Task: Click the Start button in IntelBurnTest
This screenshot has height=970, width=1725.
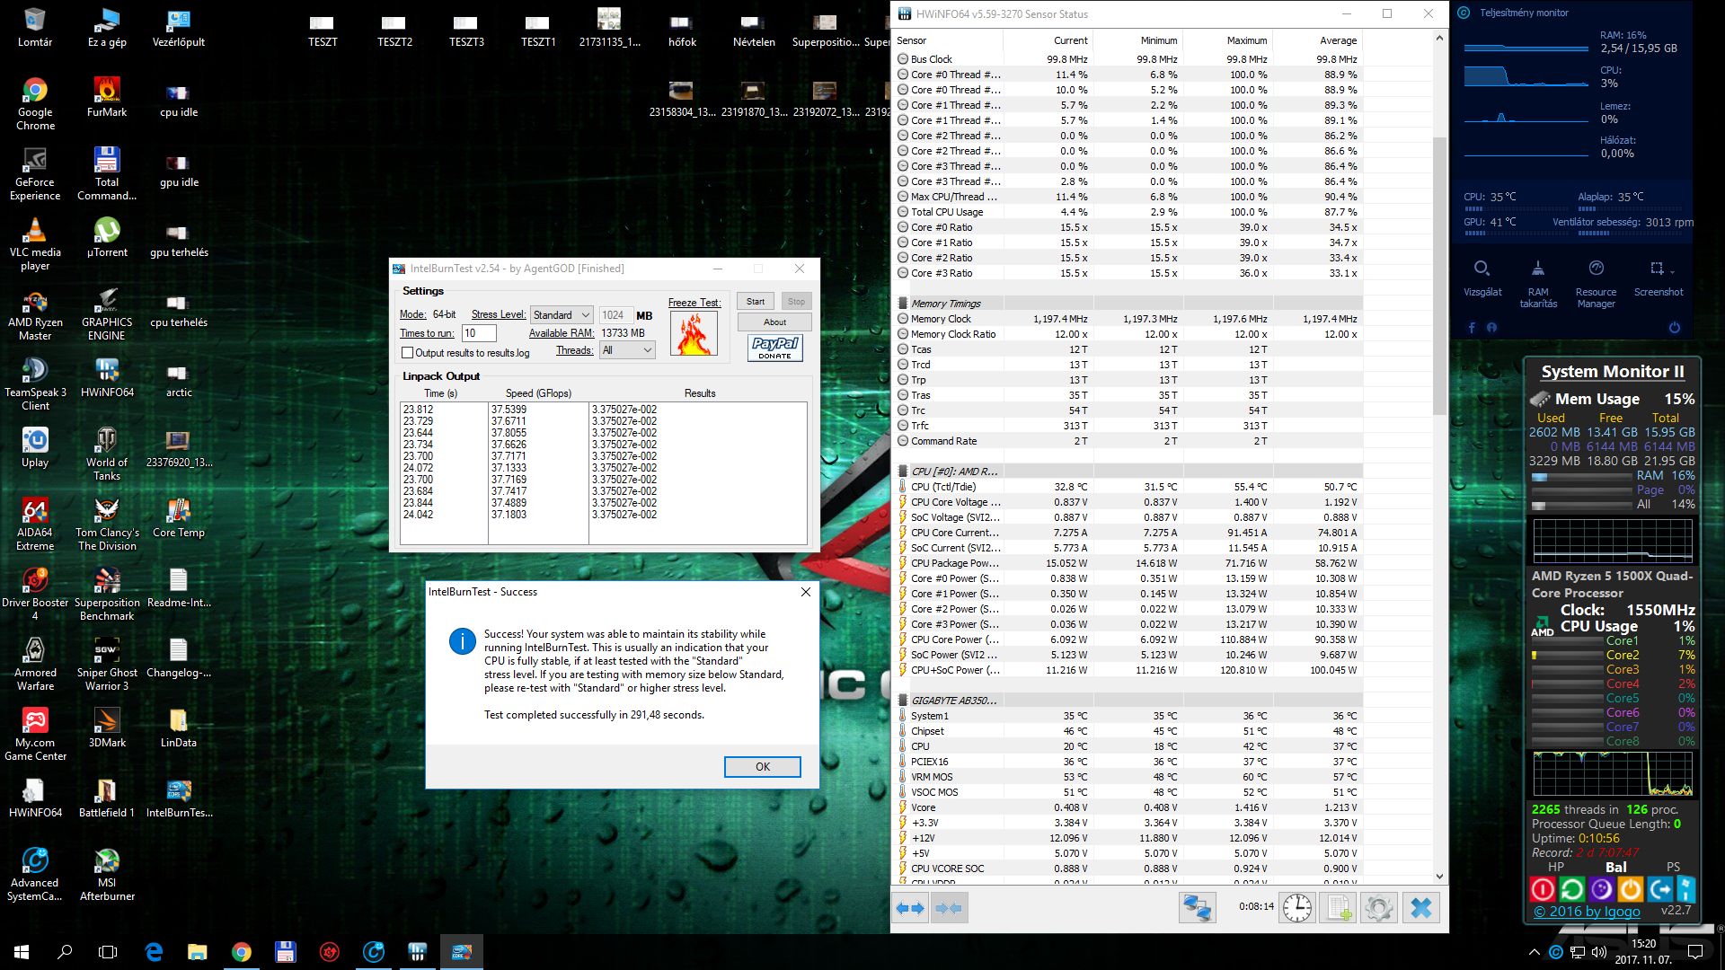Action: (x=756, y=302)
